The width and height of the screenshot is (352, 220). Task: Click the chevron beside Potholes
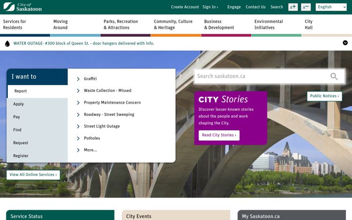pyautogui.click(x=78, y=138)
